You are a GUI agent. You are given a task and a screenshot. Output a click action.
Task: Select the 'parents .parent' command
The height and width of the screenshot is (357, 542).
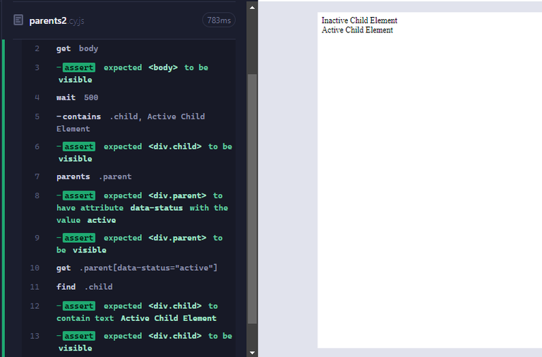pos(128,176)
